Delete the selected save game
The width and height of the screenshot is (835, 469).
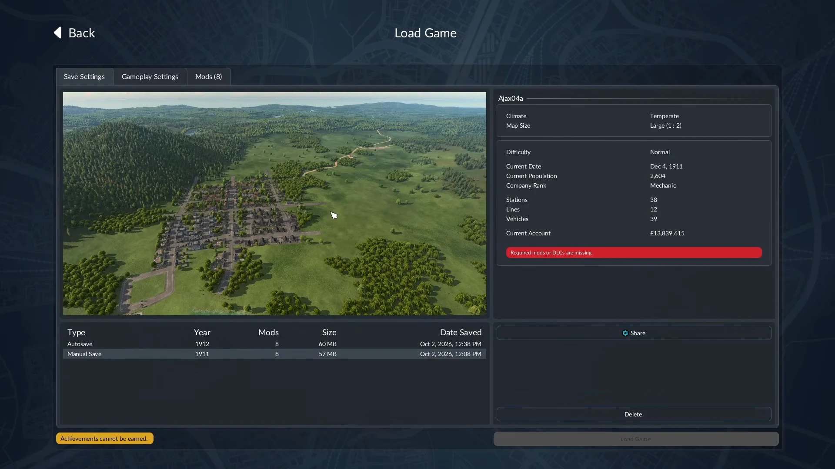tap(634, 414)
